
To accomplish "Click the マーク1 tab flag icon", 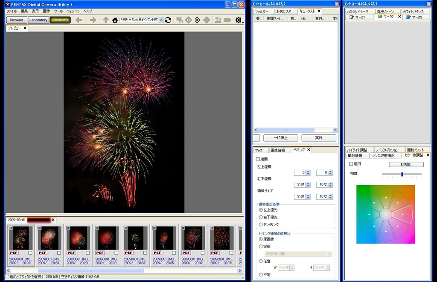I will tap(352, 17).
